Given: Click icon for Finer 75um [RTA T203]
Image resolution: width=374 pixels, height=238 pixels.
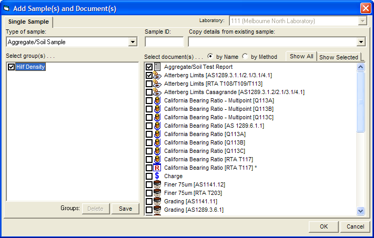Looking at the screenshot, I should (157, 193).
